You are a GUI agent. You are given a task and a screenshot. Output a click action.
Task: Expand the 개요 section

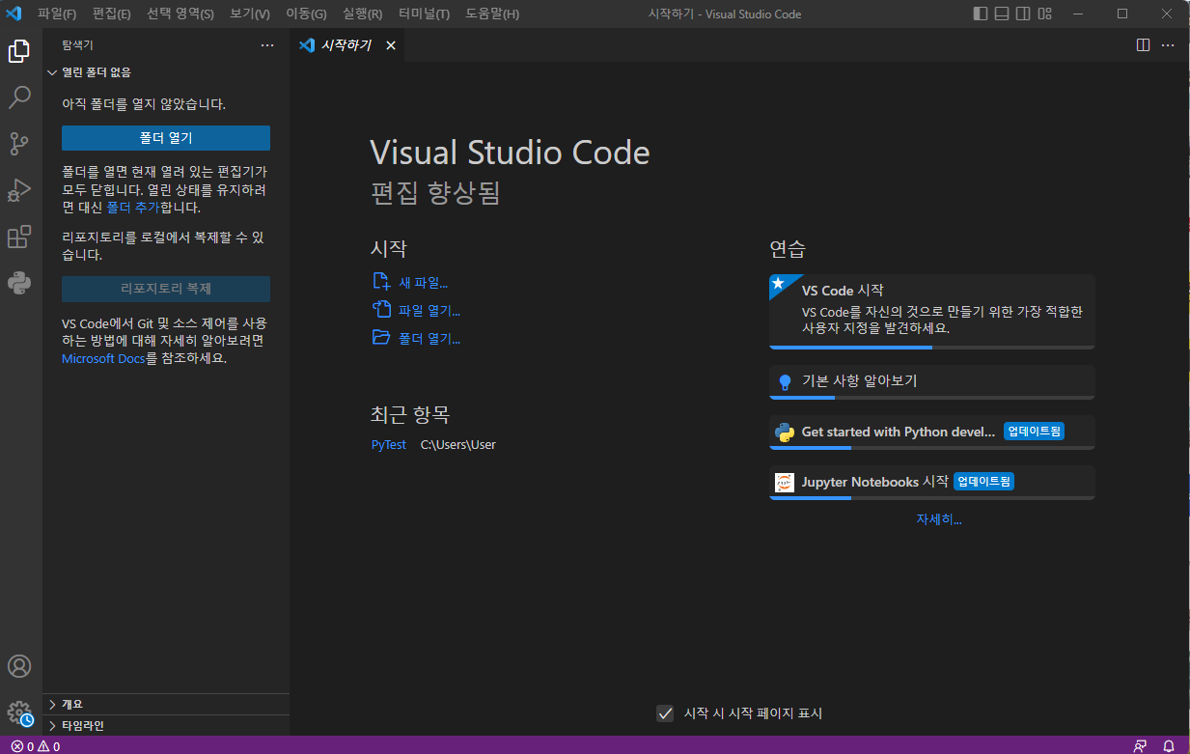click(x=166, y=704)
